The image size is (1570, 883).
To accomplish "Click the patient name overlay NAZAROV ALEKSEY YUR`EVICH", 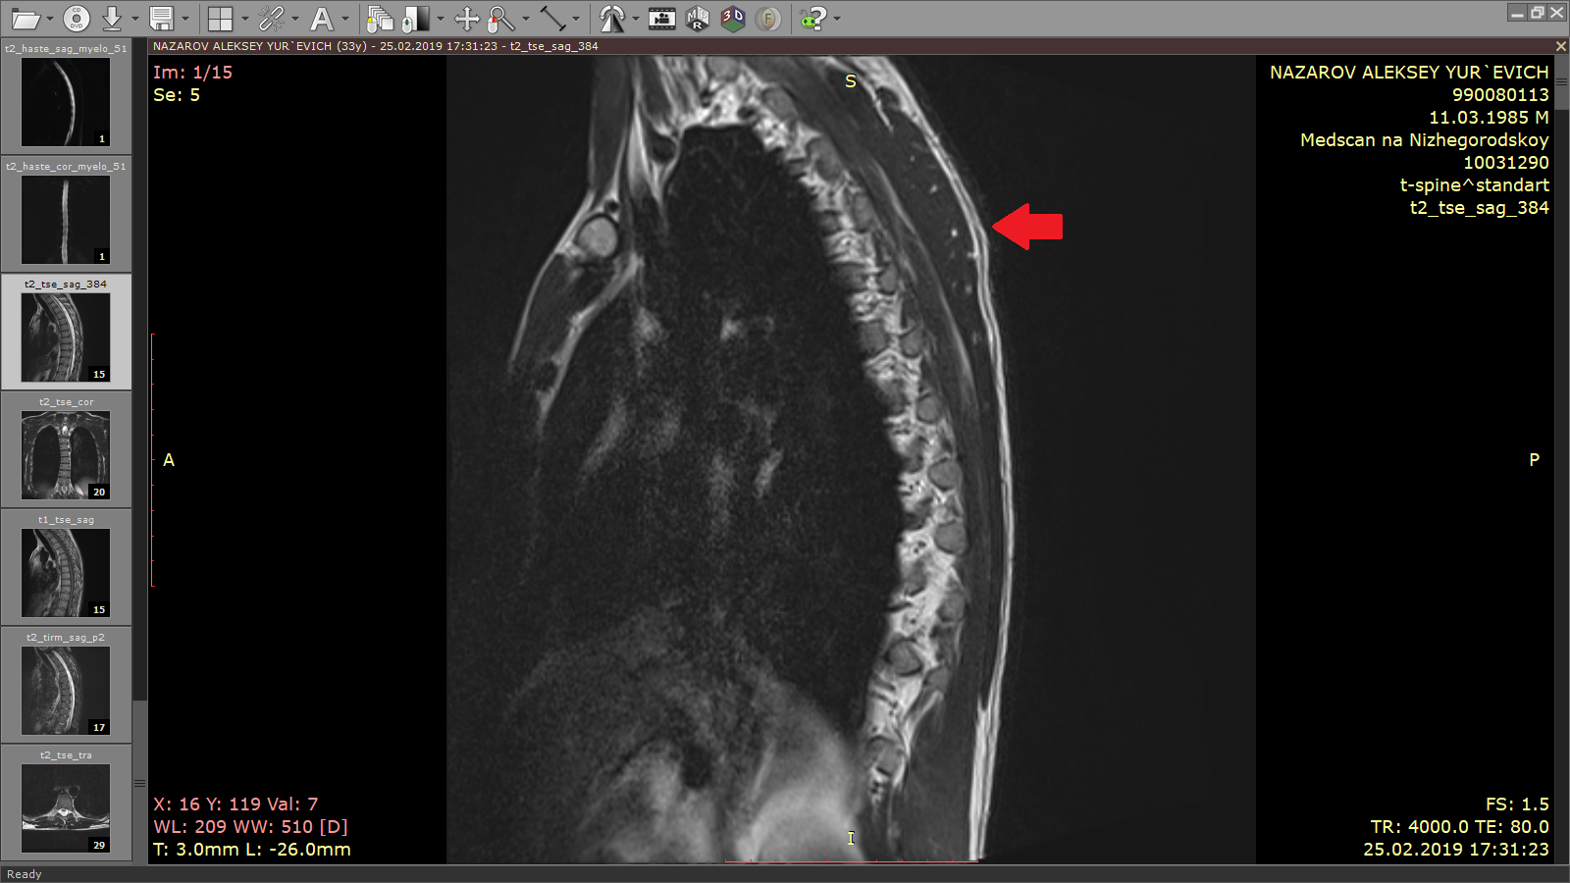I will pos(1409,73).
